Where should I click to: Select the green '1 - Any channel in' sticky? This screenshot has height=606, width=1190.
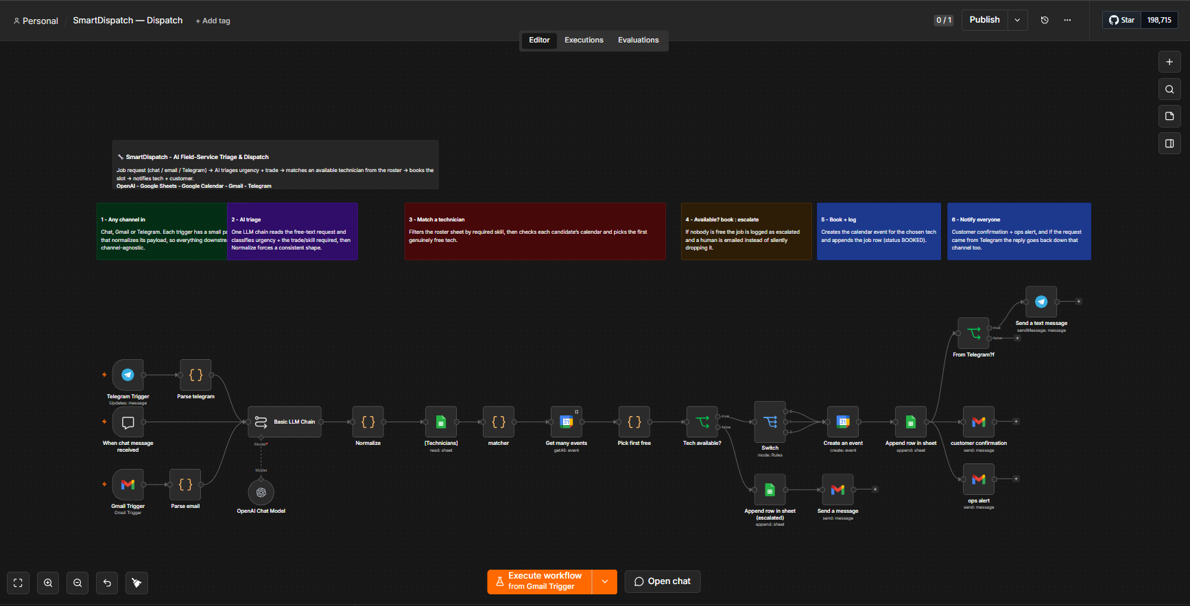point(162,231)
